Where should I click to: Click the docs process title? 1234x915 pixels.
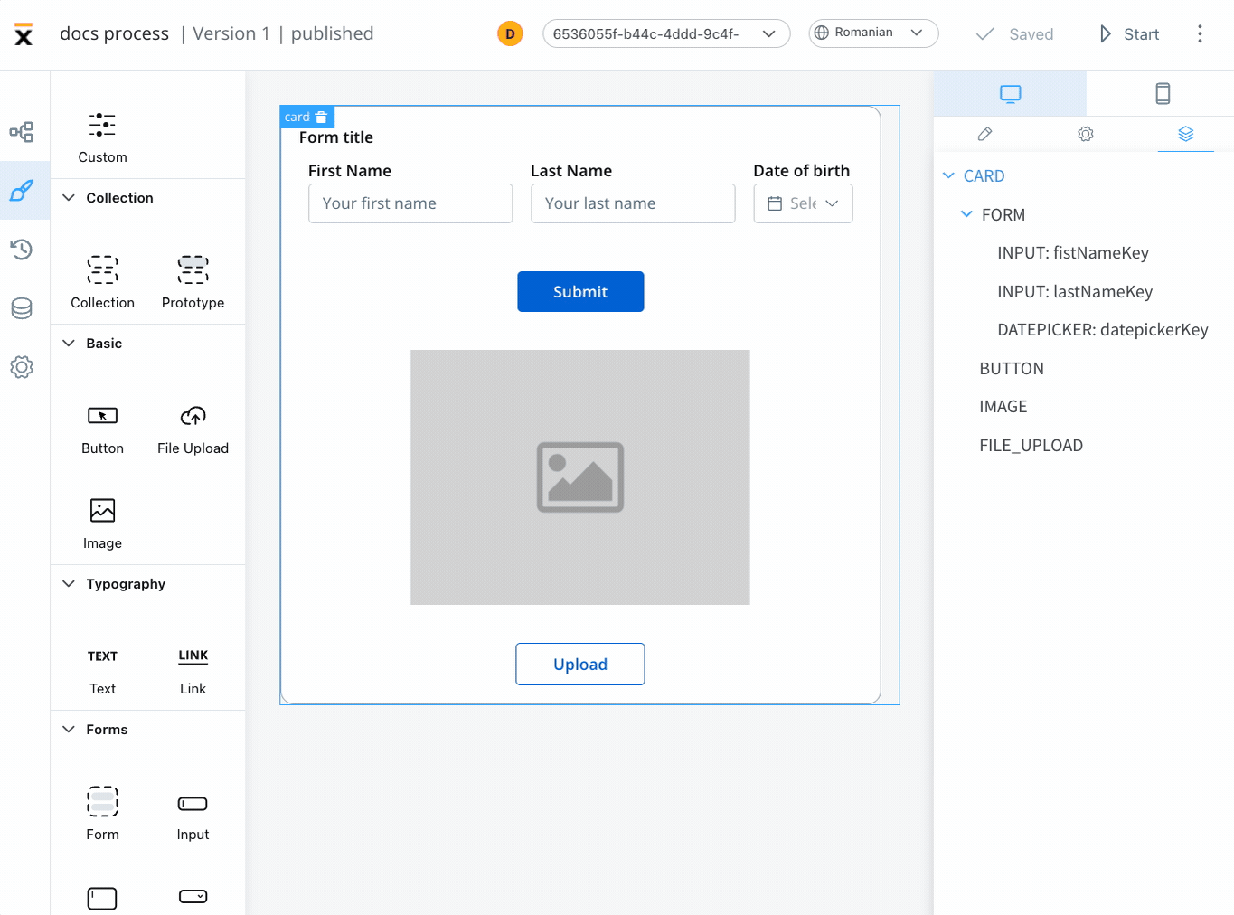point(114,33)
